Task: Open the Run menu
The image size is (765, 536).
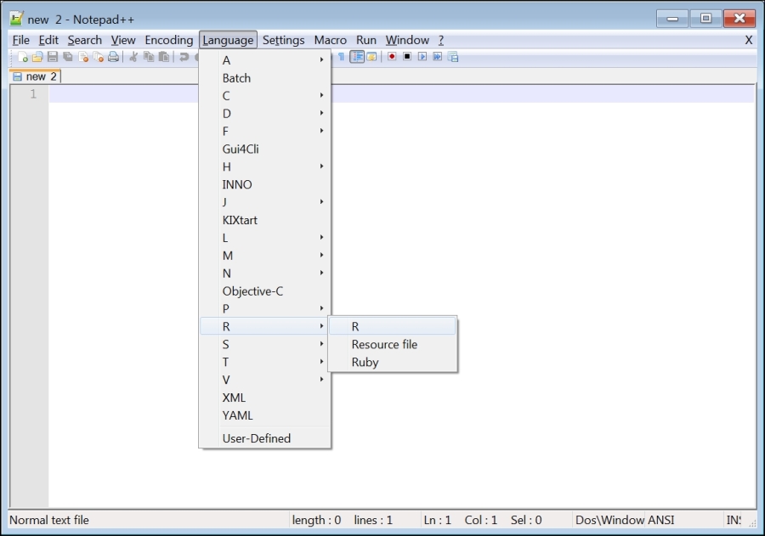Action: [x=365, y=40]
